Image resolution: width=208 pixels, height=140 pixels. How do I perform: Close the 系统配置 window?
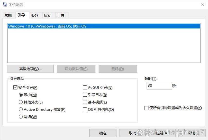point(203,5)
